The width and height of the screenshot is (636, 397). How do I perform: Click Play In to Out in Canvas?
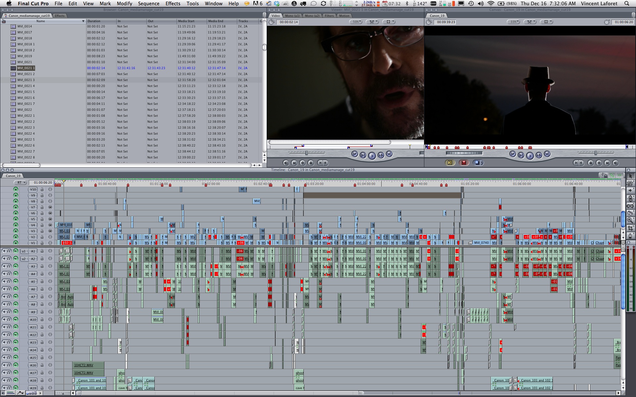[521, 155]
